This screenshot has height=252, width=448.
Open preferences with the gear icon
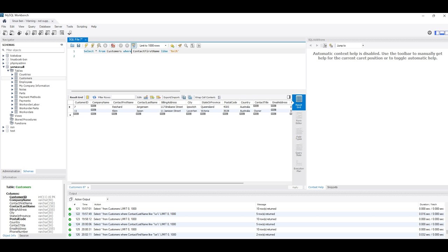(x=430, y=33)
